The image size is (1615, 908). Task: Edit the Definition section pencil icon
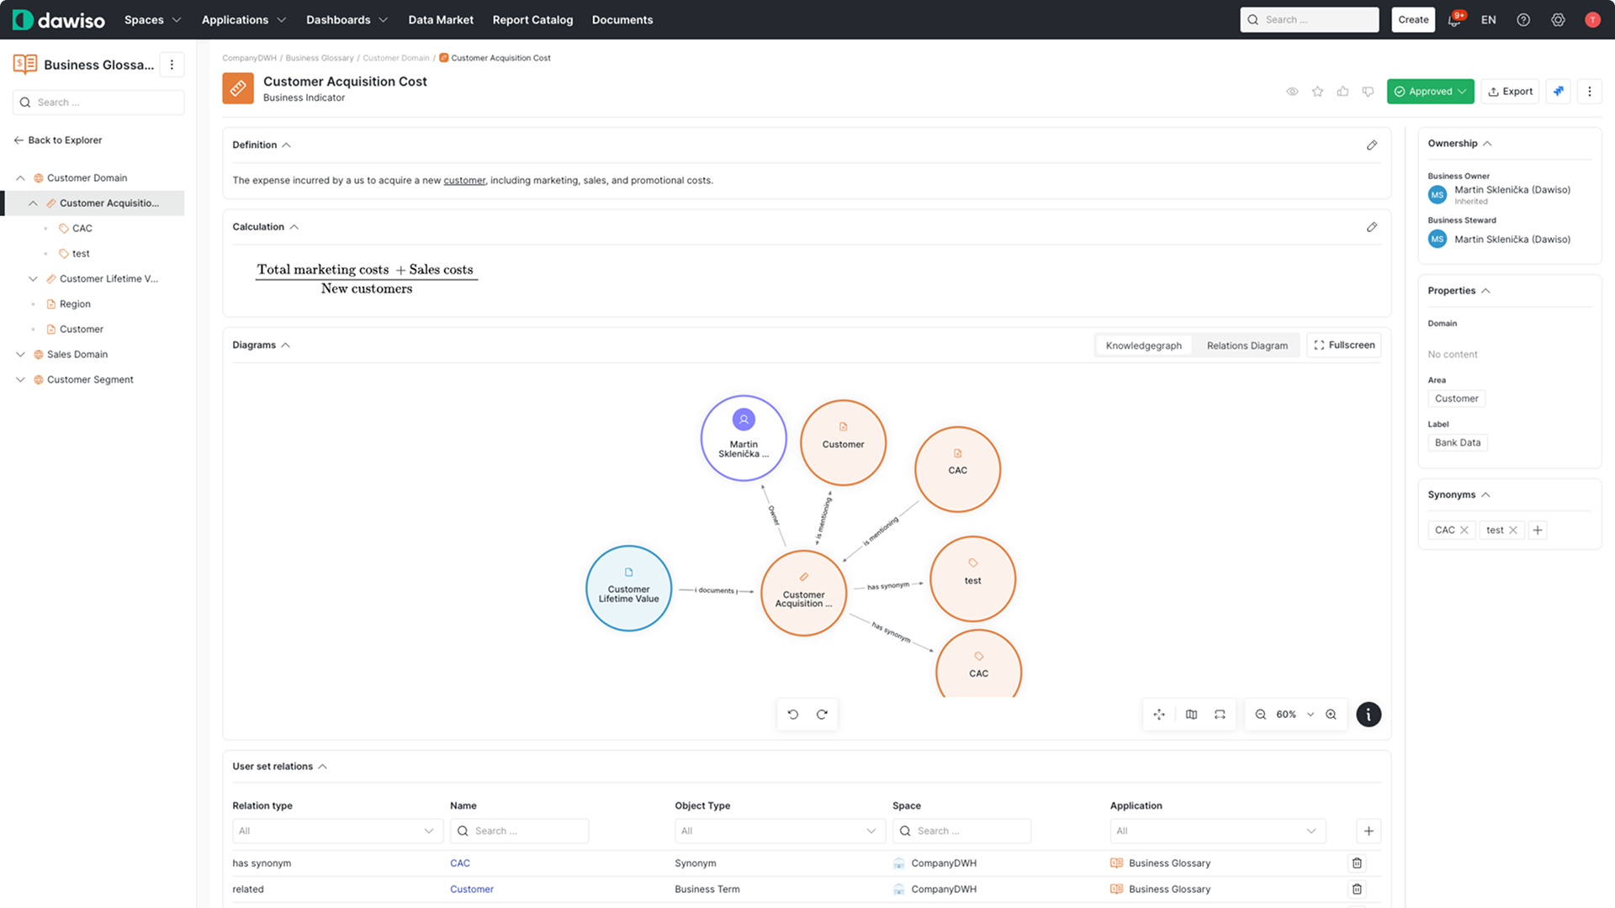[x=1373, y=145]
